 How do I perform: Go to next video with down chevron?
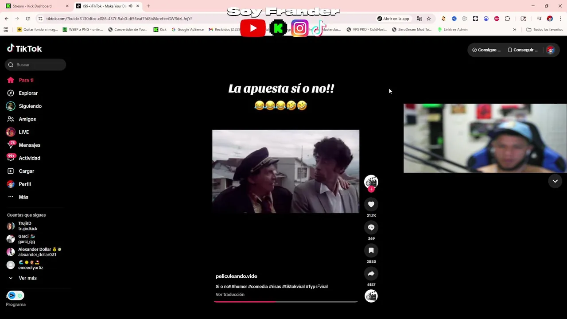(555, 181)
